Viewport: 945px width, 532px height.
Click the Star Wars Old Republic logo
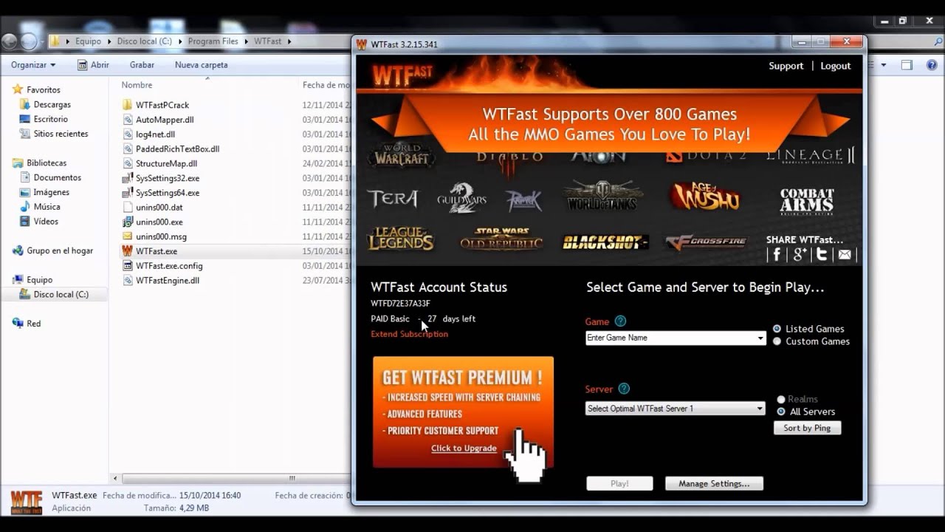[501, 239]
